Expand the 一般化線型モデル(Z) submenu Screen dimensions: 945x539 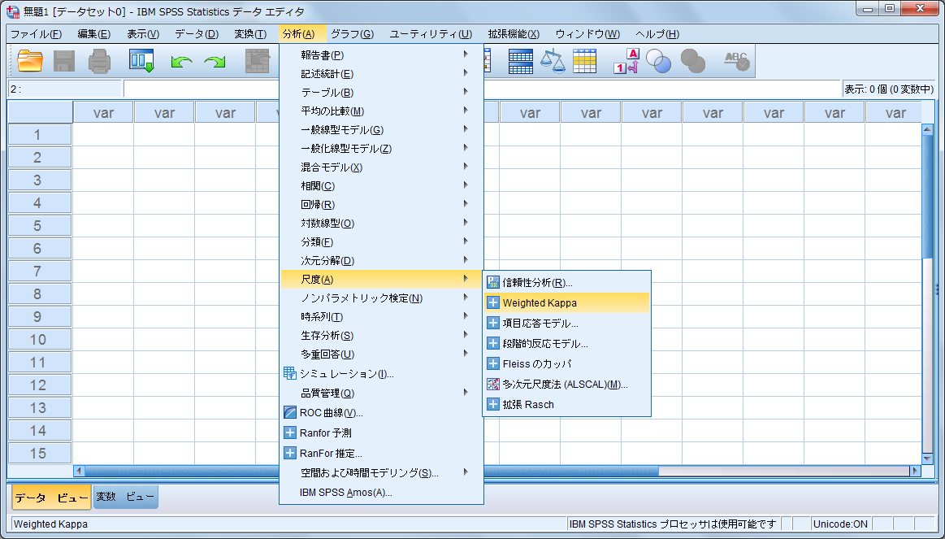382,148
